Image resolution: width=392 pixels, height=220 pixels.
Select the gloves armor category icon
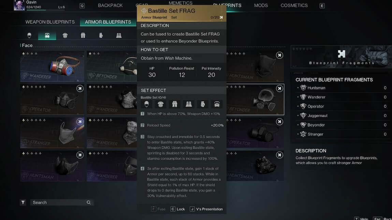pos(101,35)
